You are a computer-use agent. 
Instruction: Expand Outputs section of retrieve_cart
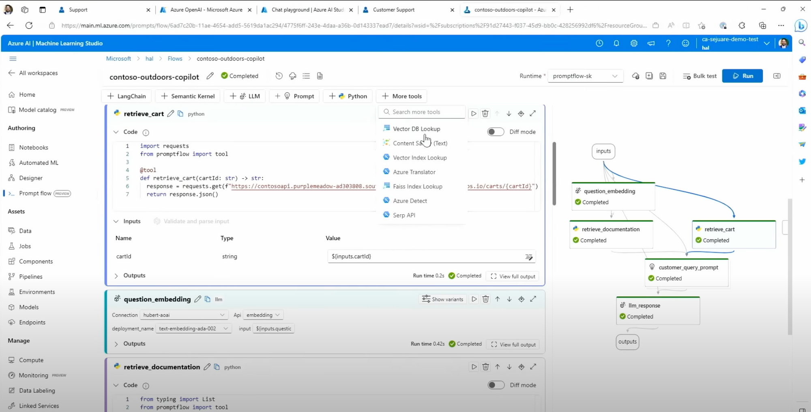pos(116,276)
